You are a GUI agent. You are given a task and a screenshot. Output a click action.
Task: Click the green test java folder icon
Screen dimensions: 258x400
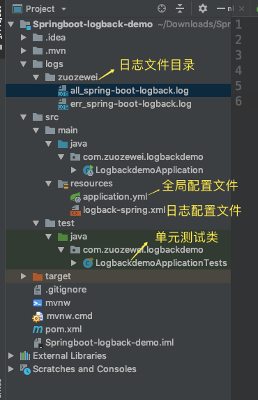click(63, 237)
